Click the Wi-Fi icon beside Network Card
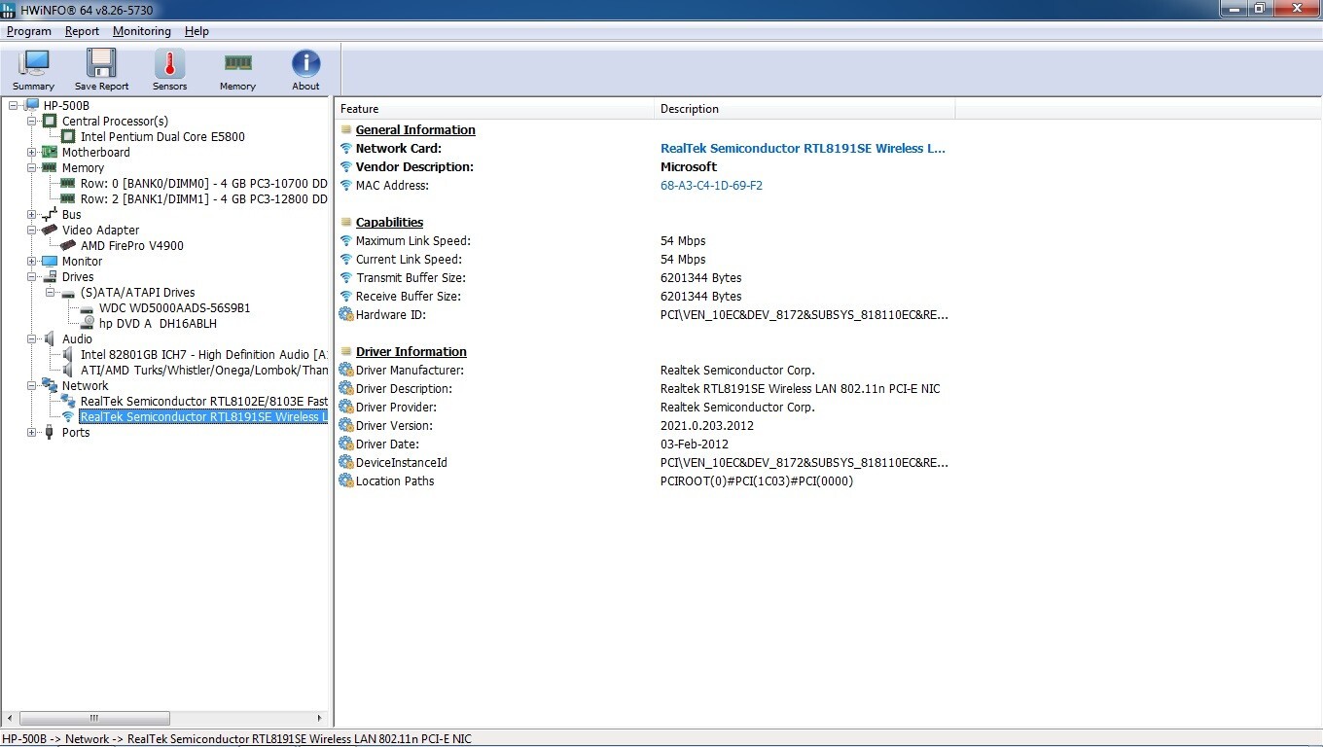 [x=345, y=148]
